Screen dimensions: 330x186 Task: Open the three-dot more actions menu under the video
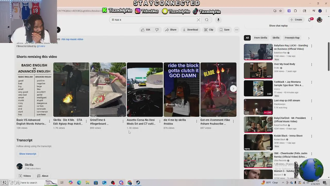237,30
